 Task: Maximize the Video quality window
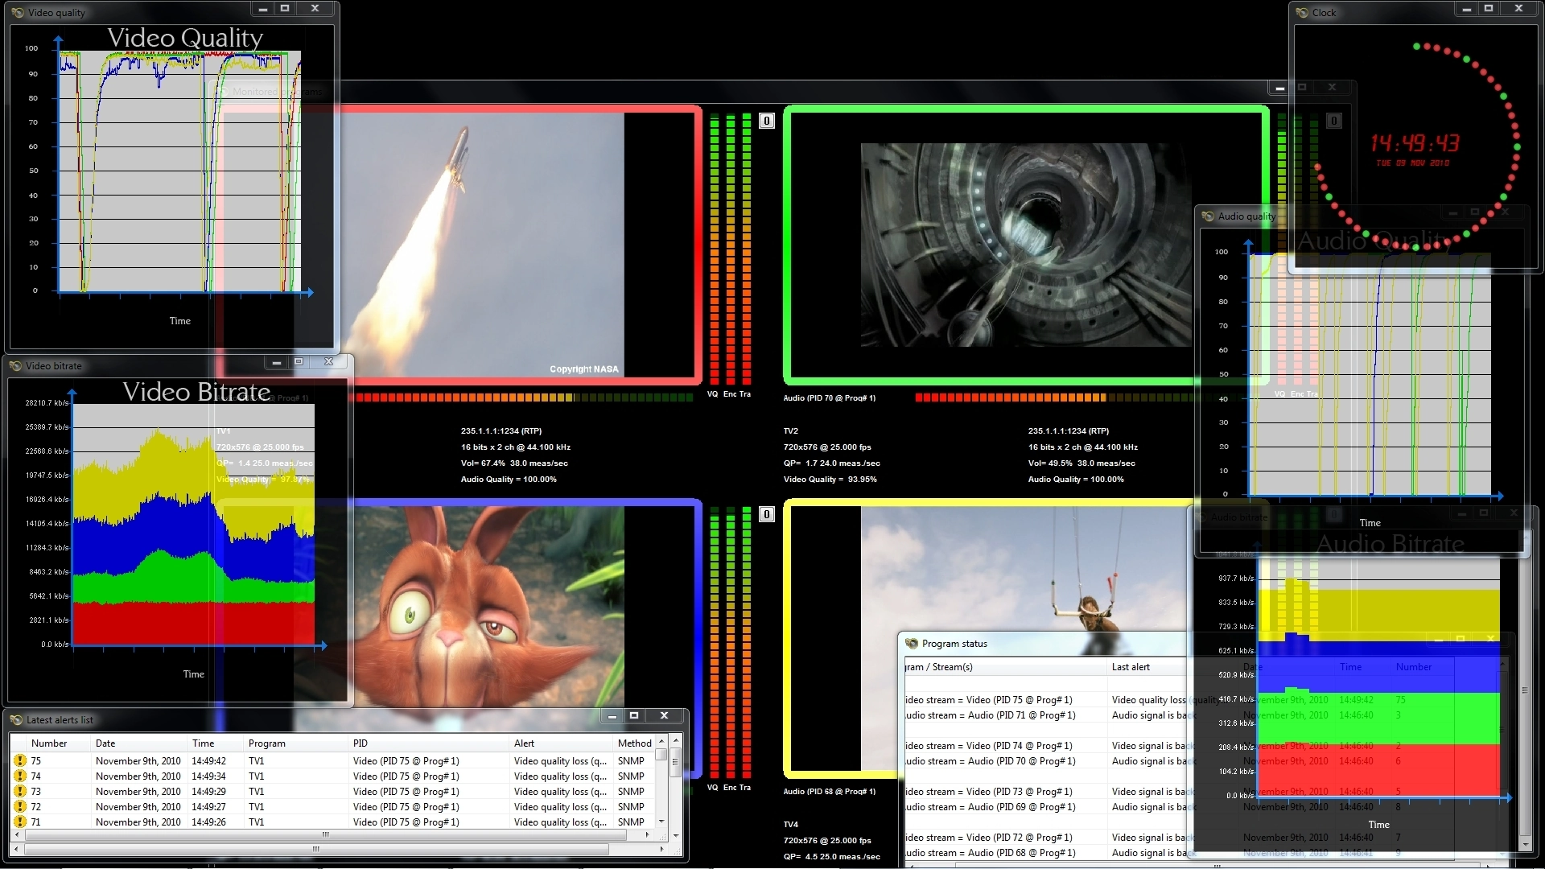coord(285,8)
